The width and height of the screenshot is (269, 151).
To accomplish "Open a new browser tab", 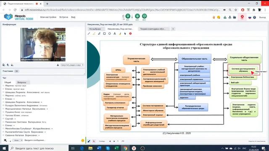I will click(x=47, y=4).
